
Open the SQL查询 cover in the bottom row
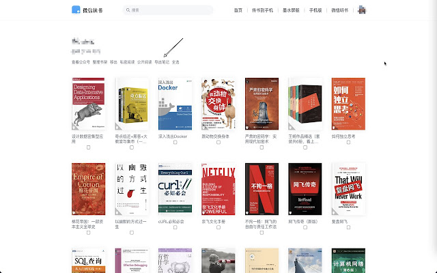click(x=88, y=261)
